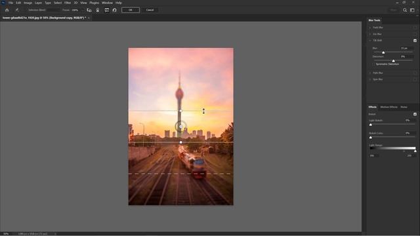Select the Blur Tools panel tab
Screen dimensions: 420x236
pos(374,20)
